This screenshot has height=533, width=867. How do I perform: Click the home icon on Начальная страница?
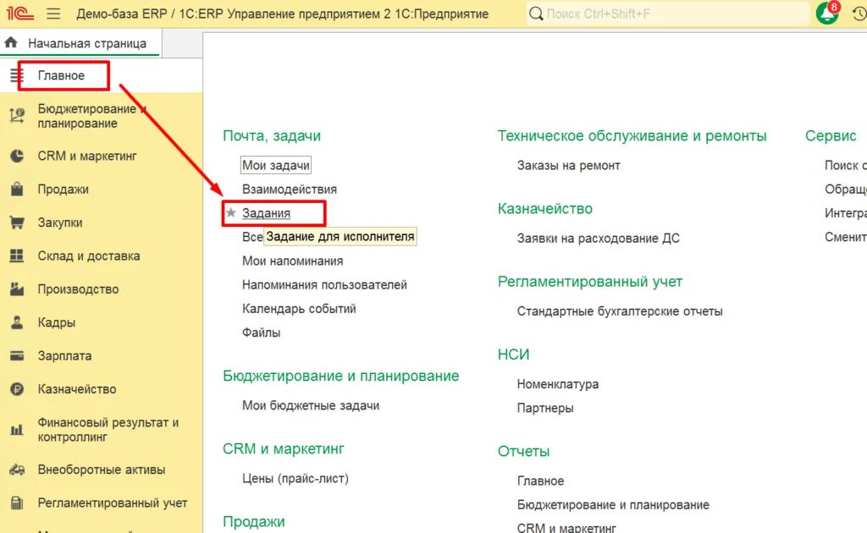click(x=11, y=42)
